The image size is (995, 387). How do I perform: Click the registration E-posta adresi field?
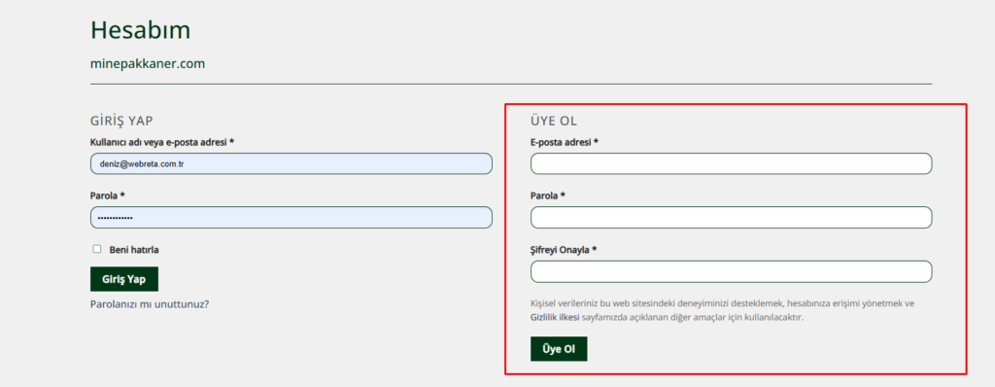[731, 163]
